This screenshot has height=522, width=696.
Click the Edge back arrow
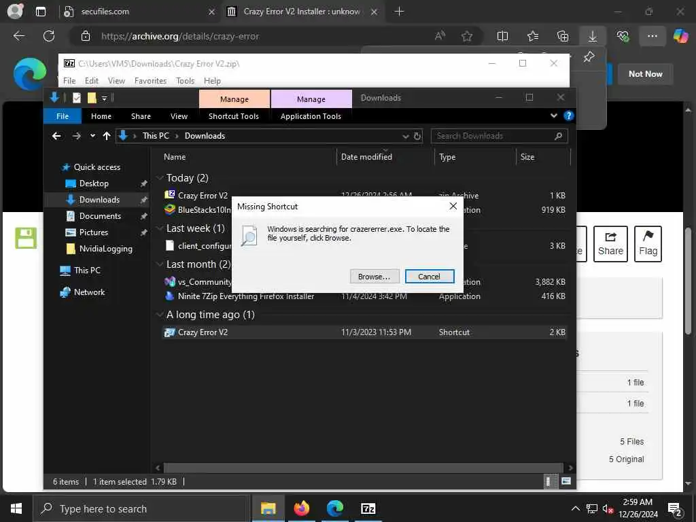[19, 36]
